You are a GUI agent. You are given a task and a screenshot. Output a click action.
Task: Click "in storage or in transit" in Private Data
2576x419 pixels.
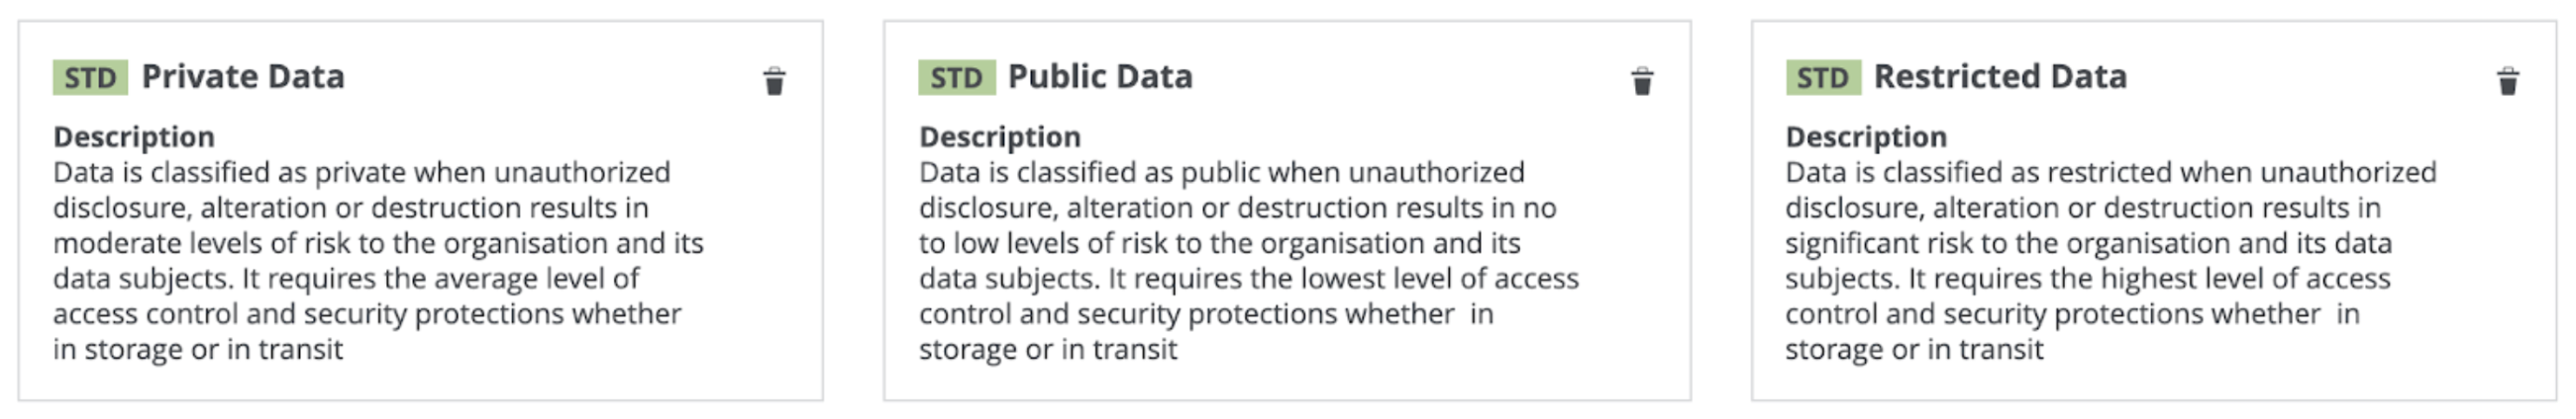click(x=198, y=350)
